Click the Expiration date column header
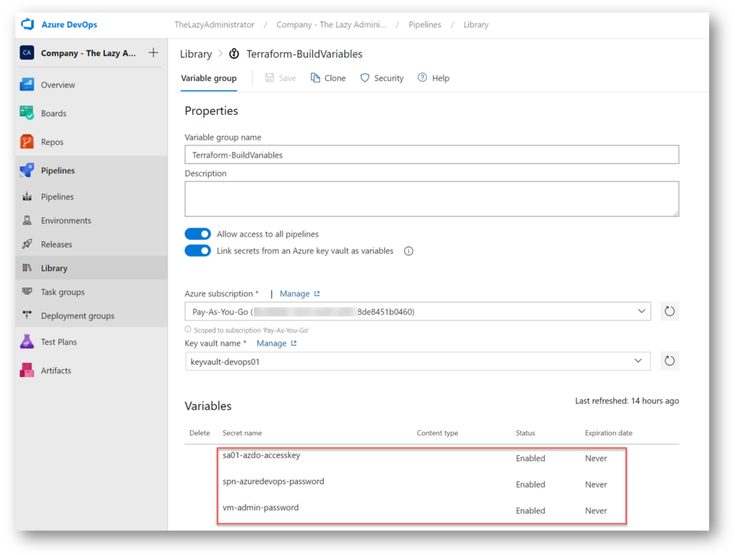 point(609,433)
